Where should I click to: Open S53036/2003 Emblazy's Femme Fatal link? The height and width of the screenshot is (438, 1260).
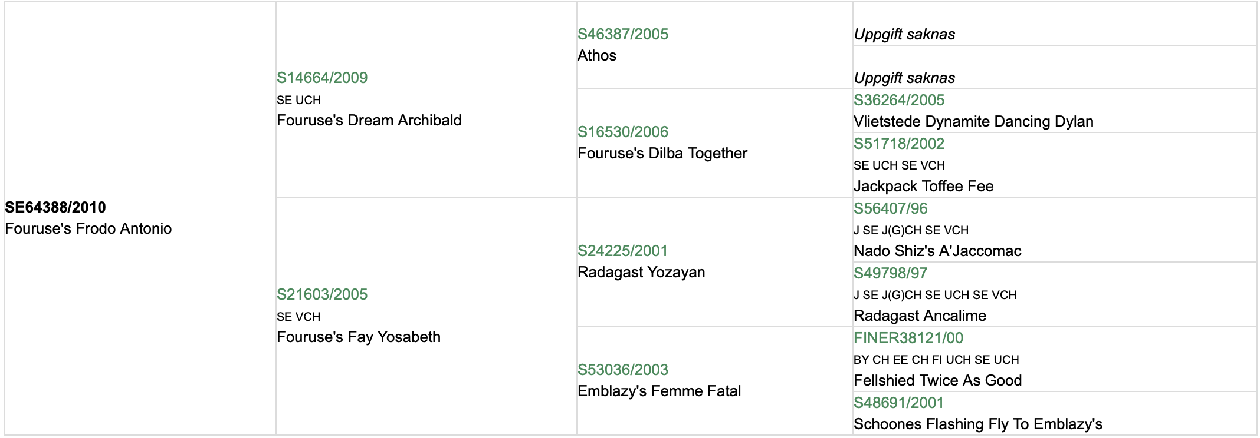pyautogui.click(x=623, y=370)
